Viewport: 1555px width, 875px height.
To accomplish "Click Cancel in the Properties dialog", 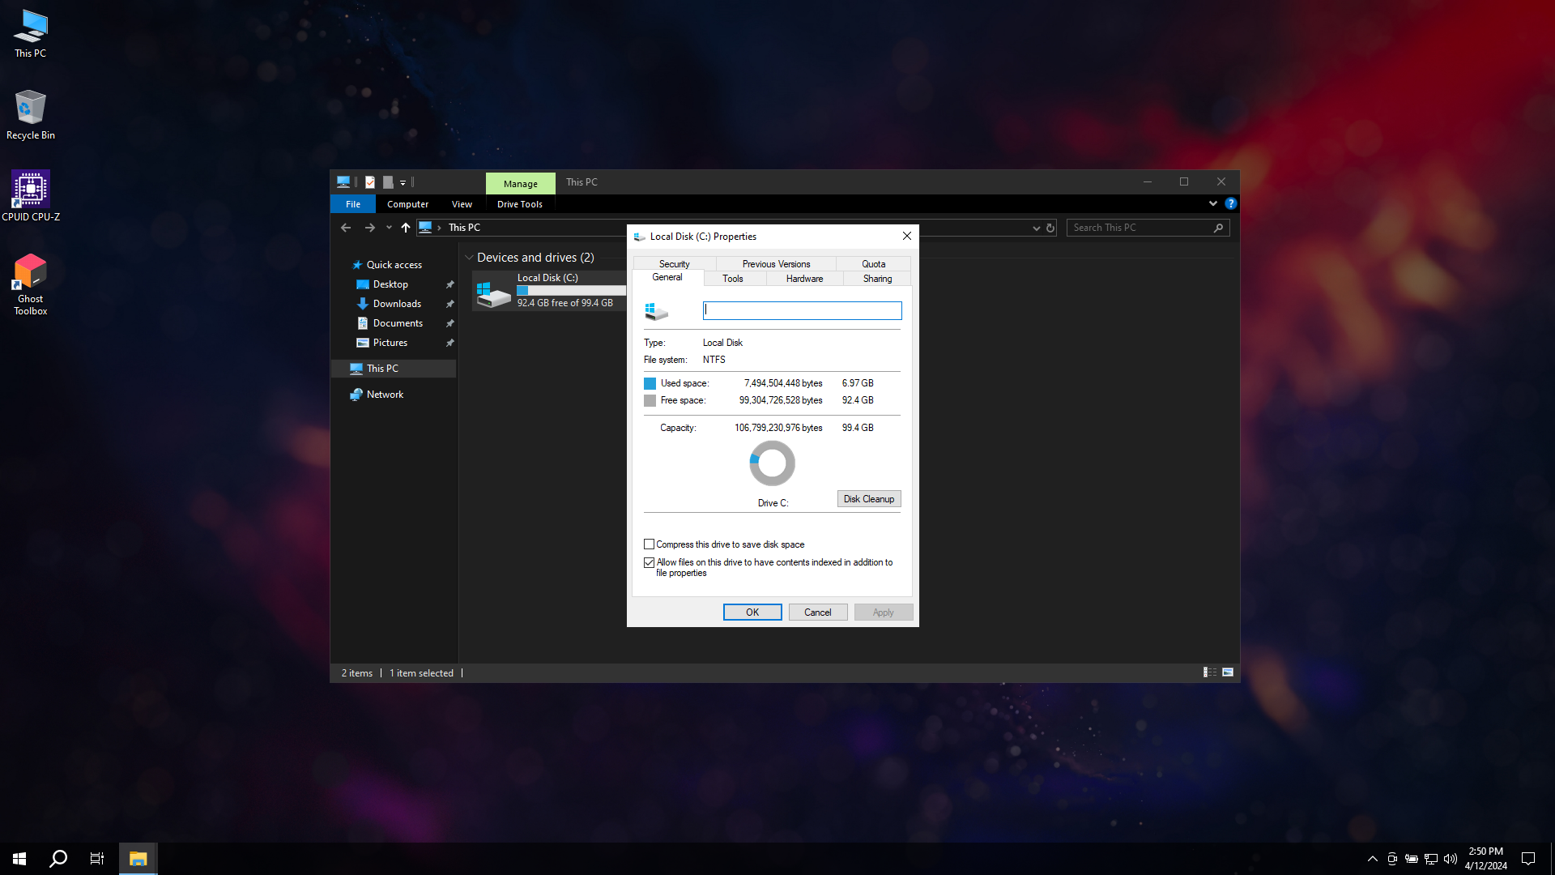I will pos(817,612).
